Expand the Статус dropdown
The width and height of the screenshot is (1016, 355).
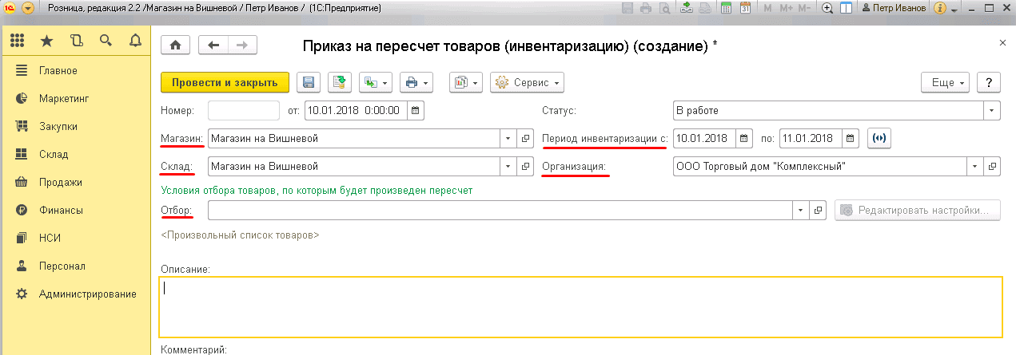[x=992, y=111]
